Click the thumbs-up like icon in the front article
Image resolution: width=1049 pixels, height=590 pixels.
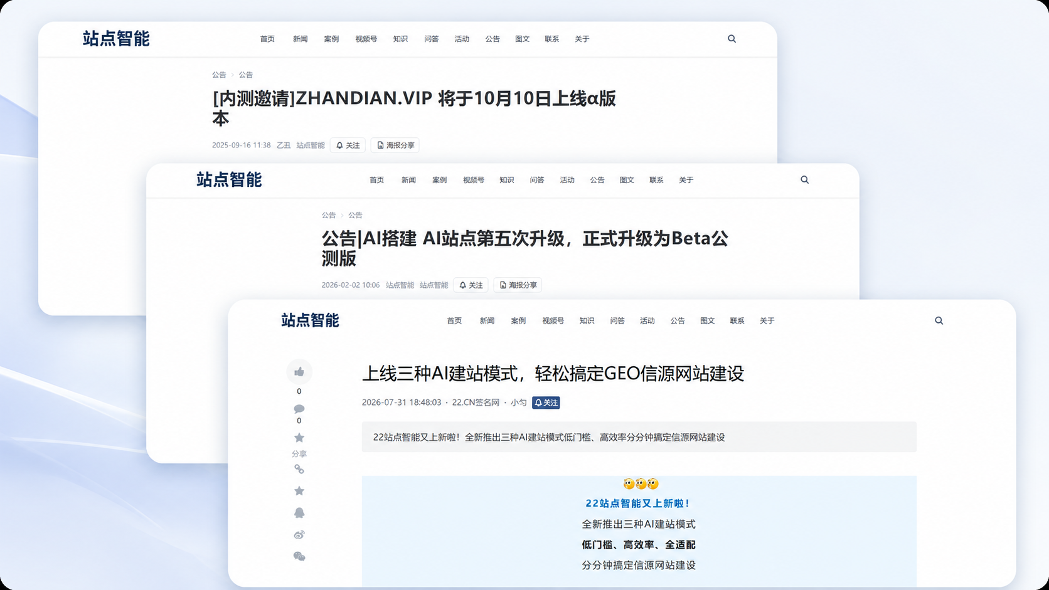[299, 372]
